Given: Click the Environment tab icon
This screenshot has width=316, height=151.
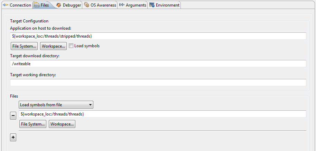Looking at the screenshot, I should pyautogui.click(x=152, y=5).
